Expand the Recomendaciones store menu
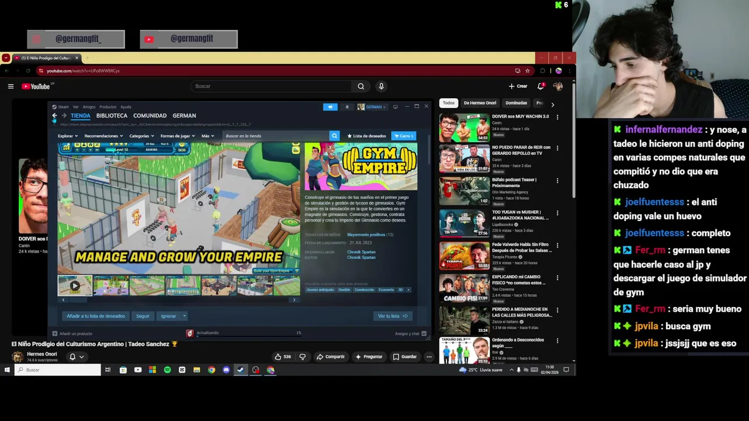Image resolution: width=749 pixels, height=421 pixels. pyautogui.click(x=103, y=136)
